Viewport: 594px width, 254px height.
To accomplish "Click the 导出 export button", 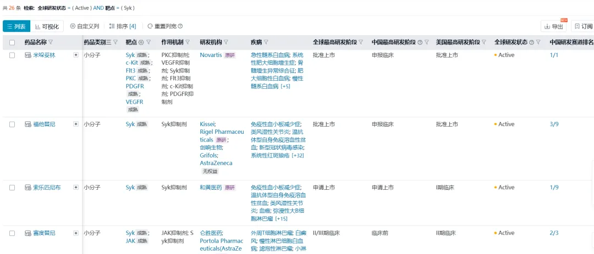I will 553,26.
